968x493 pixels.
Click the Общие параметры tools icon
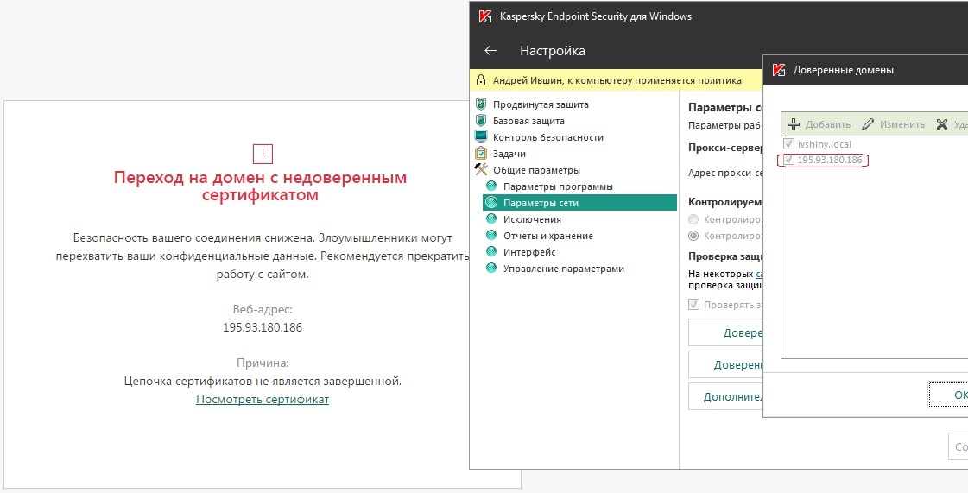coord(481,170)
